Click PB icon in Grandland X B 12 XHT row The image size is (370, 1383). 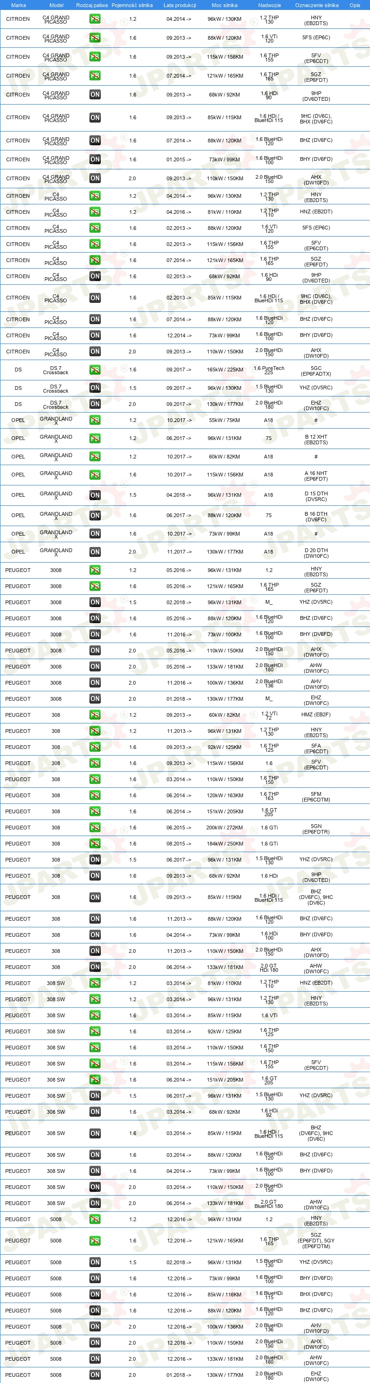pyautogui.click(x=95, y=439)
